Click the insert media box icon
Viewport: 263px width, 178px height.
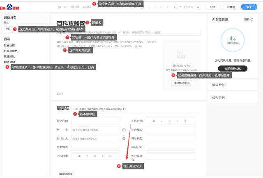(x=175, y=7)
